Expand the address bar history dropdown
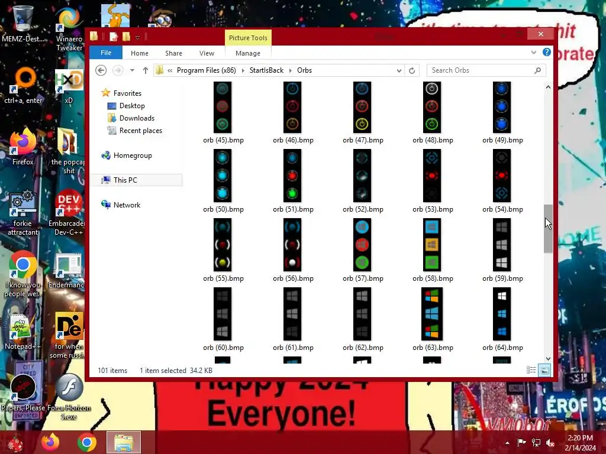 (399, 71)
